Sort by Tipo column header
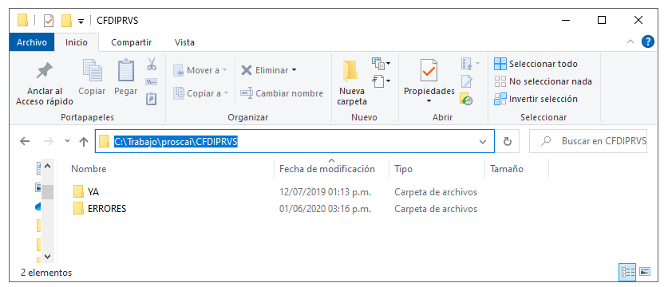This screenshot has height=287, width=664. (x=404, y=169)
